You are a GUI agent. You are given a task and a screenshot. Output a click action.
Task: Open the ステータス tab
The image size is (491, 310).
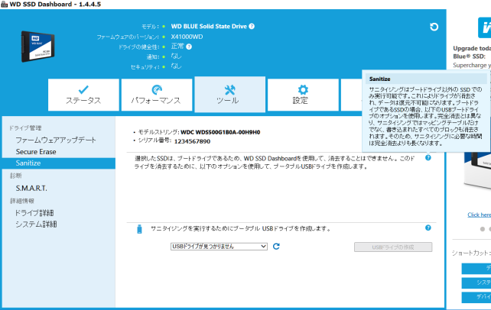click(x=83, y=95)
